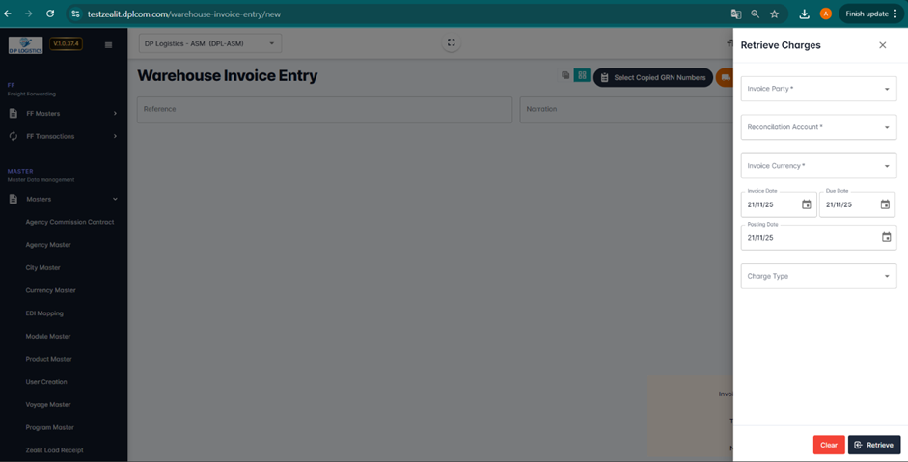Image resolution: width=908 pixels, height=462 pixels.
Task: Select Agency Commission Contract menu item
Action: coord(69,222)
